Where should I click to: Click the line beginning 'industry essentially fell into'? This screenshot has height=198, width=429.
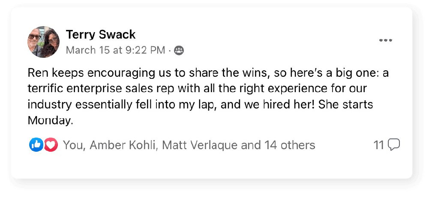click(200, 105)
